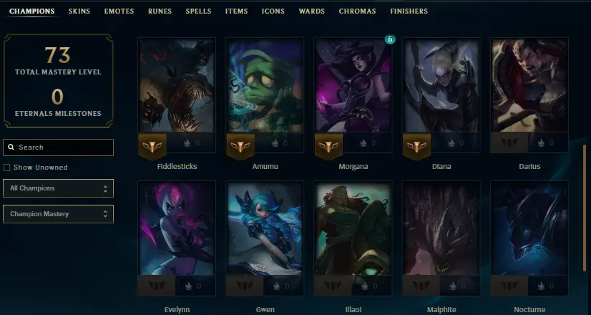Click Fiddlesticks' gold mastery crest icon
591x315 pixels.
(x=152, y=145)
